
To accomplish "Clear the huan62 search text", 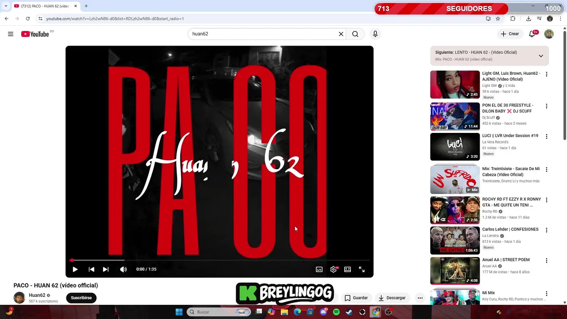I will pyautogui.click(x=341, y=34).
